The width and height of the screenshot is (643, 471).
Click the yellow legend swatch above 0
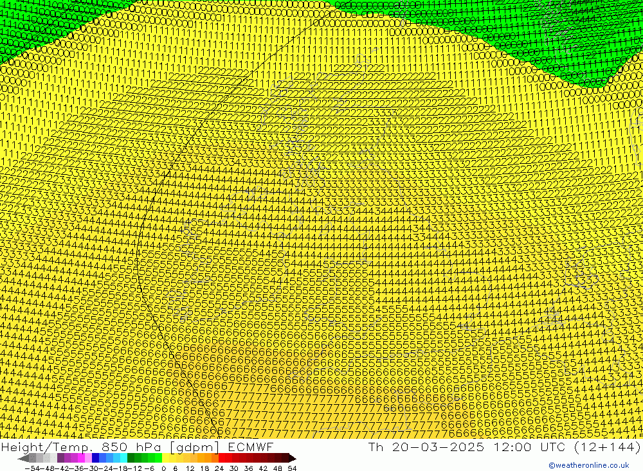166,458
